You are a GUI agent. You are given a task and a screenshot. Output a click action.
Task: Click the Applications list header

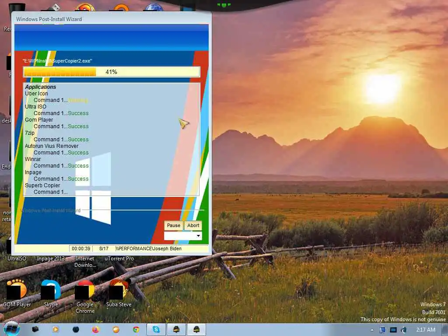(x=40, y=87)
